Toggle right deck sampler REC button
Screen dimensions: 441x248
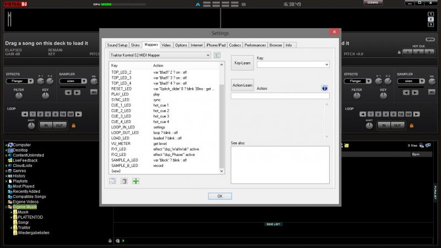432,92
